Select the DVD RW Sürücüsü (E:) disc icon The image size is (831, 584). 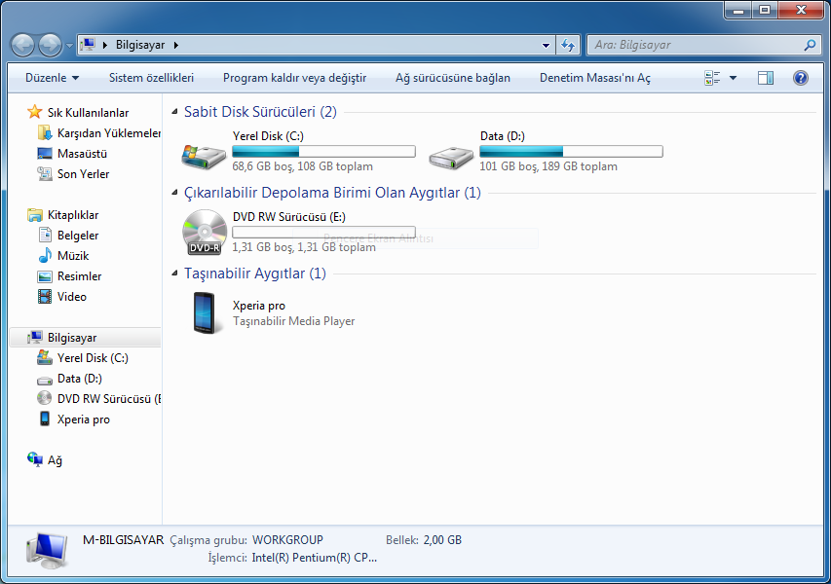(205, 233)
